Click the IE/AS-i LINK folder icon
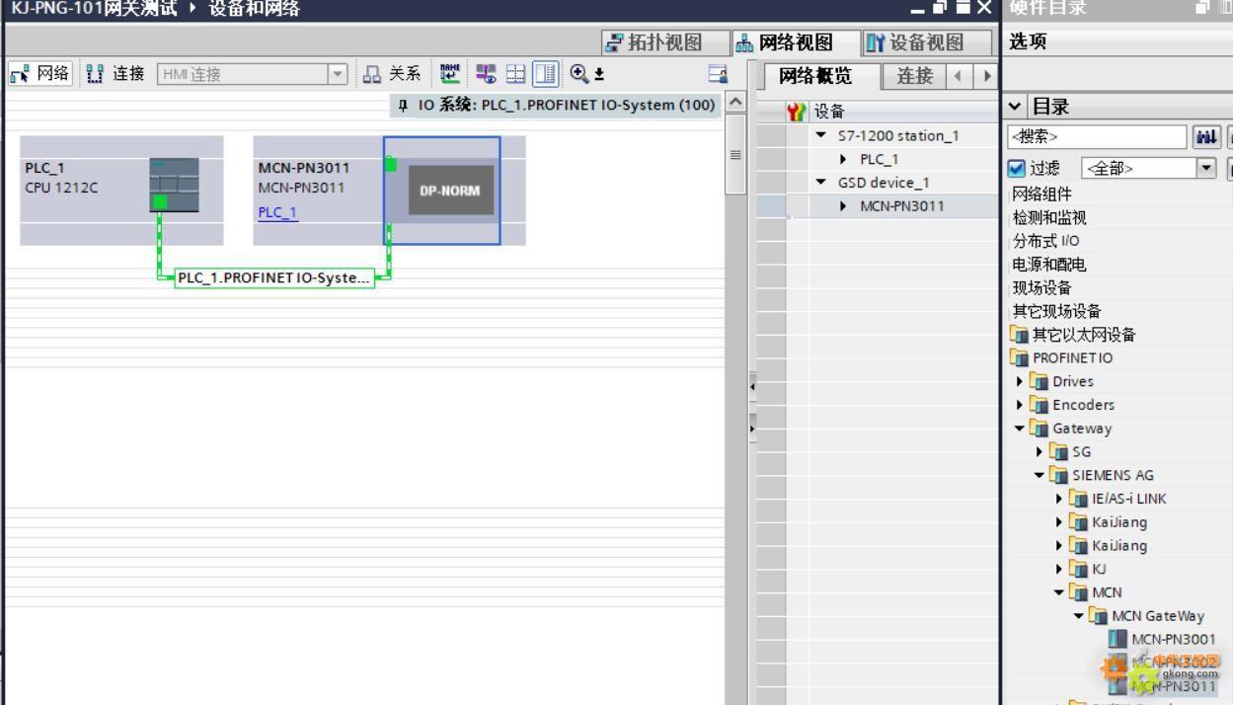The image size is (1233, 705). click(x=1078, y=499)
